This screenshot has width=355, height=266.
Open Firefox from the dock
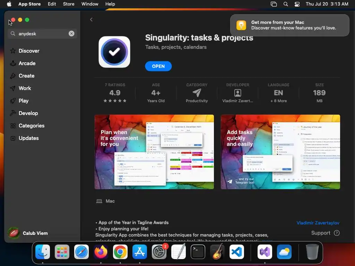tap(101, 252)
